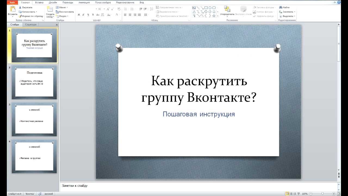The image size is (348, 196).
Task: Center text in the paragraph group
Action: pyautogui.click(x=130, y=15)
